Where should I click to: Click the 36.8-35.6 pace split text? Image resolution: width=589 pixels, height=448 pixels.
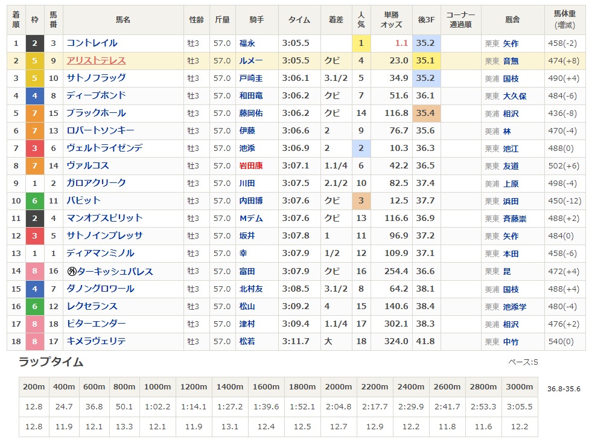(564, 389)
